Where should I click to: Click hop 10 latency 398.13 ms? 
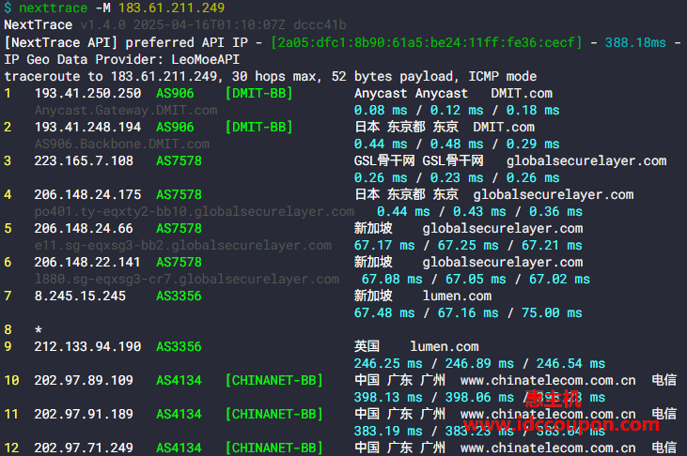coord(388,398)
